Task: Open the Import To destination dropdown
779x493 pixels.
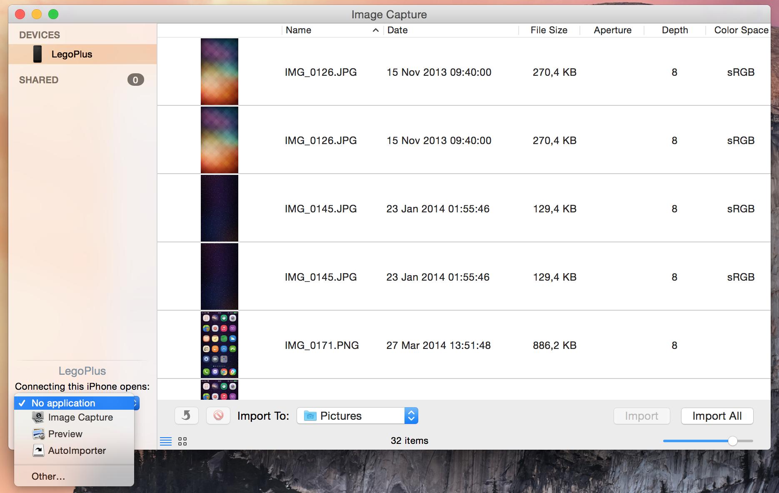Action: click(411, 415)
